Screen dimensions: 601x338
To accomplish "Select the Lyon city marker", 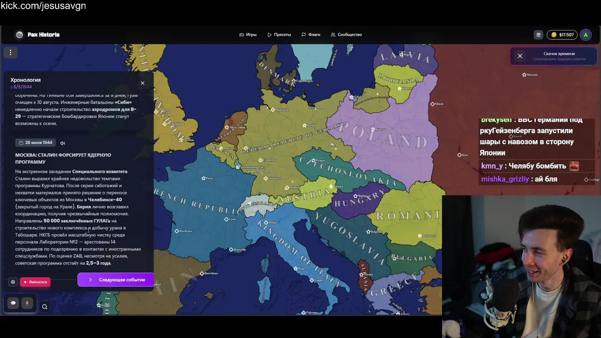I will pos(226,219).
